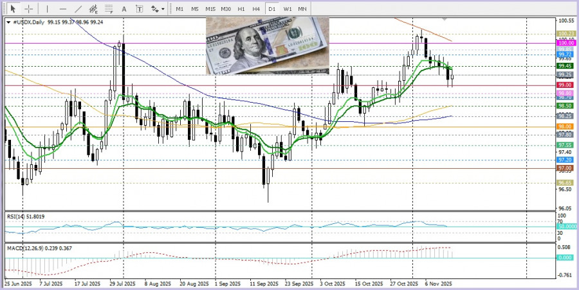
Task: Select the vertical line drawing tool
Action: (x=46, y=9)
